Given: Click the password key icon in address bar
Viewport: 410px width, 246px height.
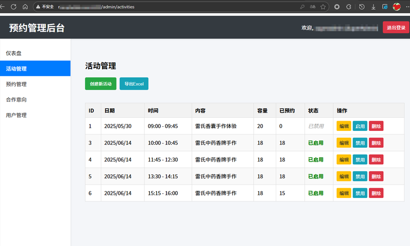Looking at the screenshot, I should tap(302, 7).
